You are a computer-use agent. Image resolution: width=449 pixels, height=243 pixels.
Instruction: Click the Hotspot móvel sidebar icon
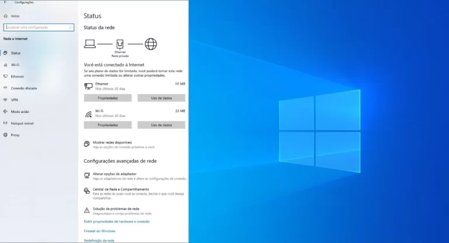pyautogui.click(x=5, y=123)
